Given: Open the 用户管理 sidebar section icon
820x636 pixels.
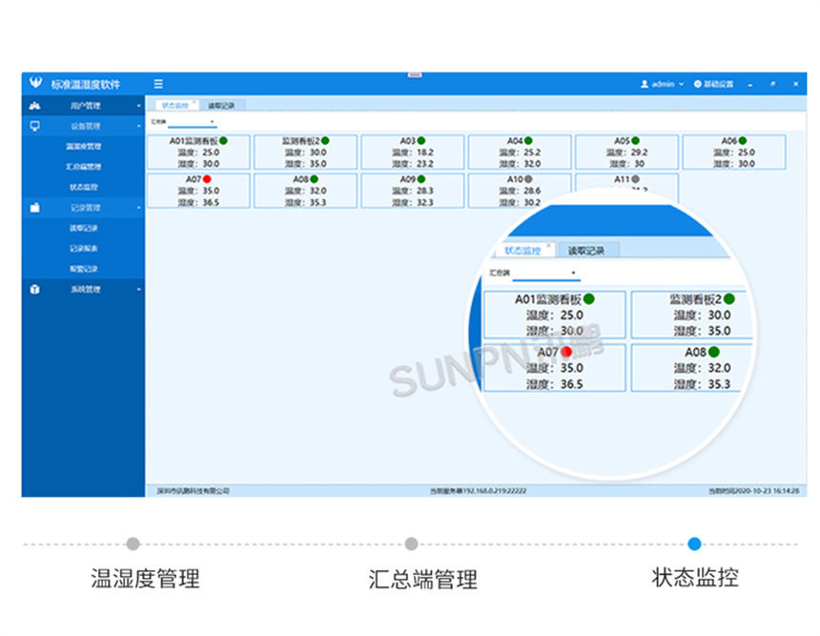Looking at the screenshot, I should (x=33, y=107).
